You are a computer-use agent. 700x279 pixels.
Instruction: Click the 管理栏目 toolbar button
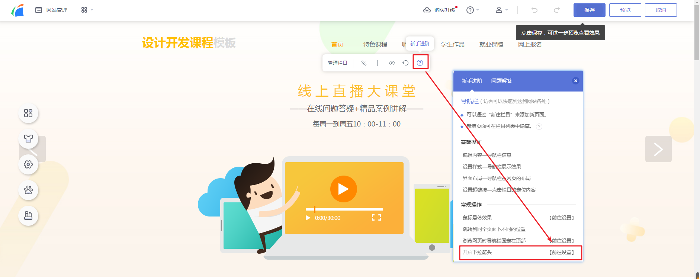[x=337, y=63]
